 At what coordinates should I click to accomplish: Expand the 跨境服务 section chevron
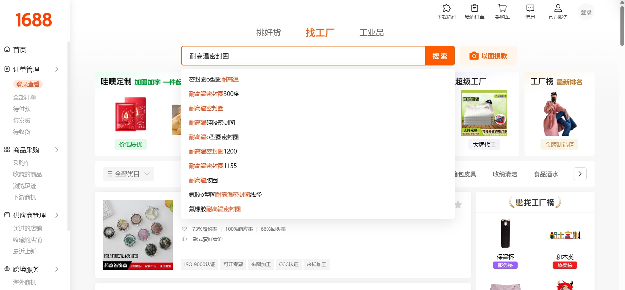coord(57,269)
